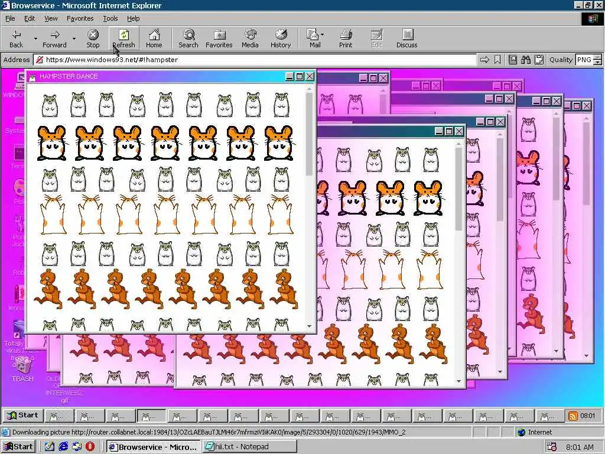Click the system tray icon next to the clock
The height and width of the screenshot is (454, 605).
552,447
